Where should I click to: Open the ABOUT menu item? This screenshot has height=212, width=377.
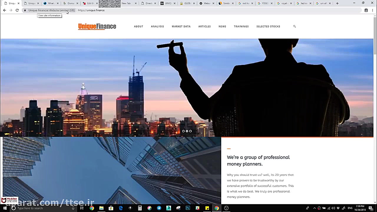click(138, 26)
